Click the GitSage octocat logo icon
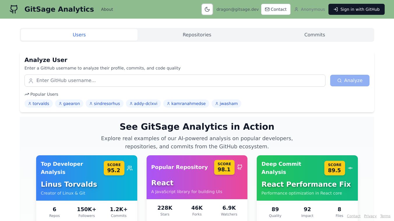The image size is (394, 221). pos(14,9)
